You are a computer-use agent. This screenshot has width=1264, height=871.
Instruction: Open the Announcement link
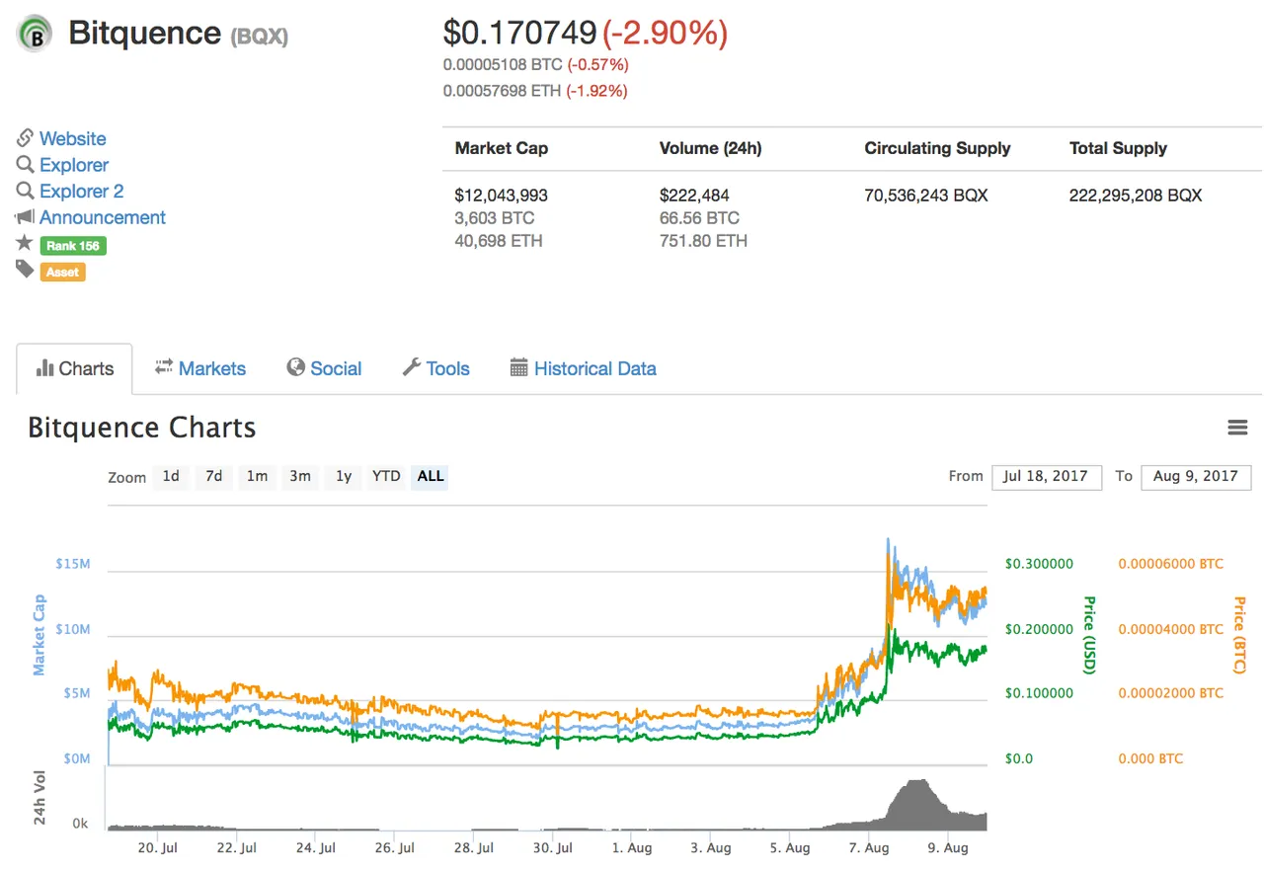(x=103, y=217)
